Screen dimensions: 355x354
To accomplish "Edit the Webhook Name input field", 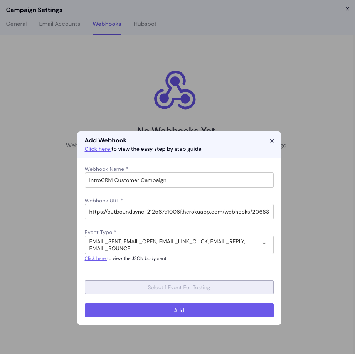I will pos(179,180).
